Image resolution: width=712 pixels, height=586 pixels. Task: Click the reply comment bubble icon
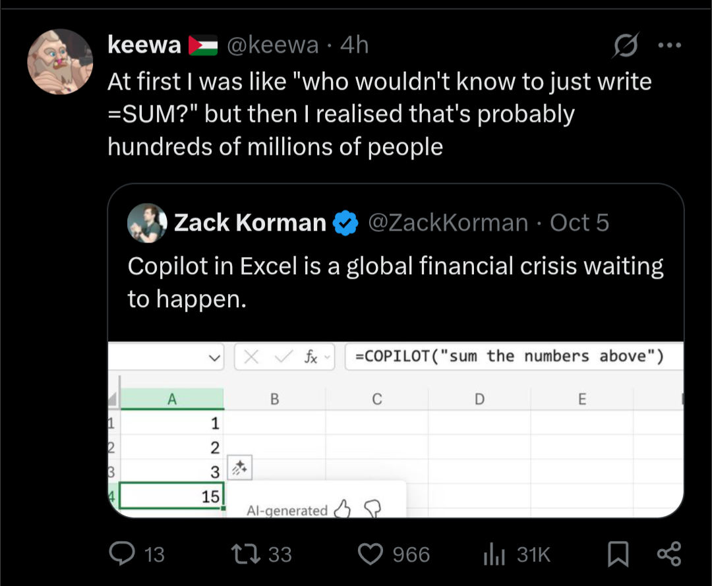[122, 554]
